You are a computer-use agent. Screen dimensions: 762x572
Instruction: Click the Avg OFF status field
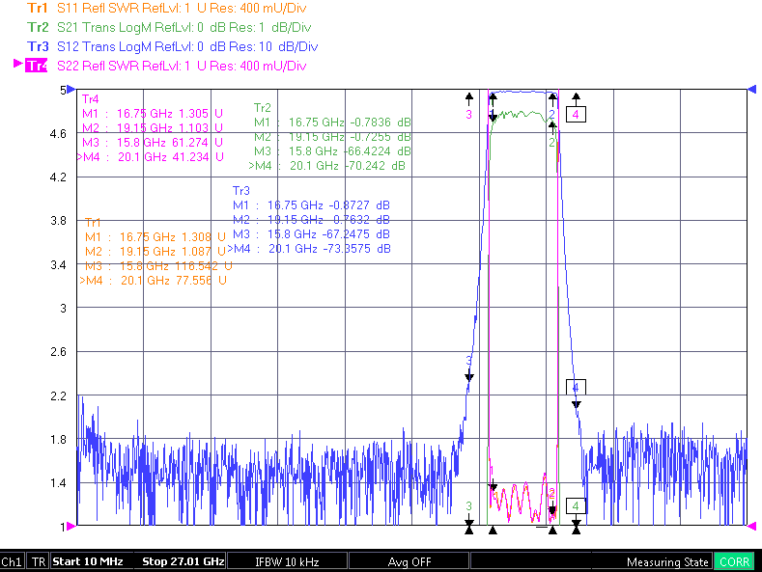(x=409, y=561)
